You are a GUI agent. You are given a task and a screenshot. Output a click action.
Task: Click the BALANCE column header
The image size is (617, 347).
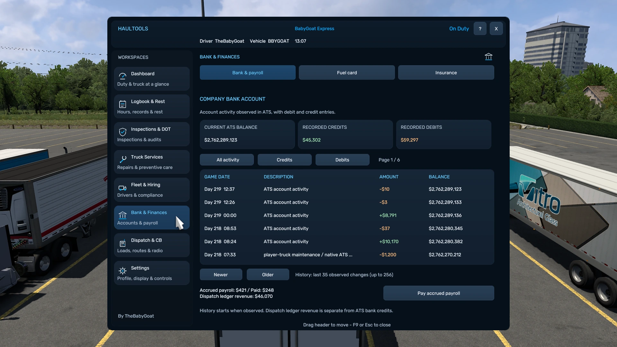click(439, 177)
